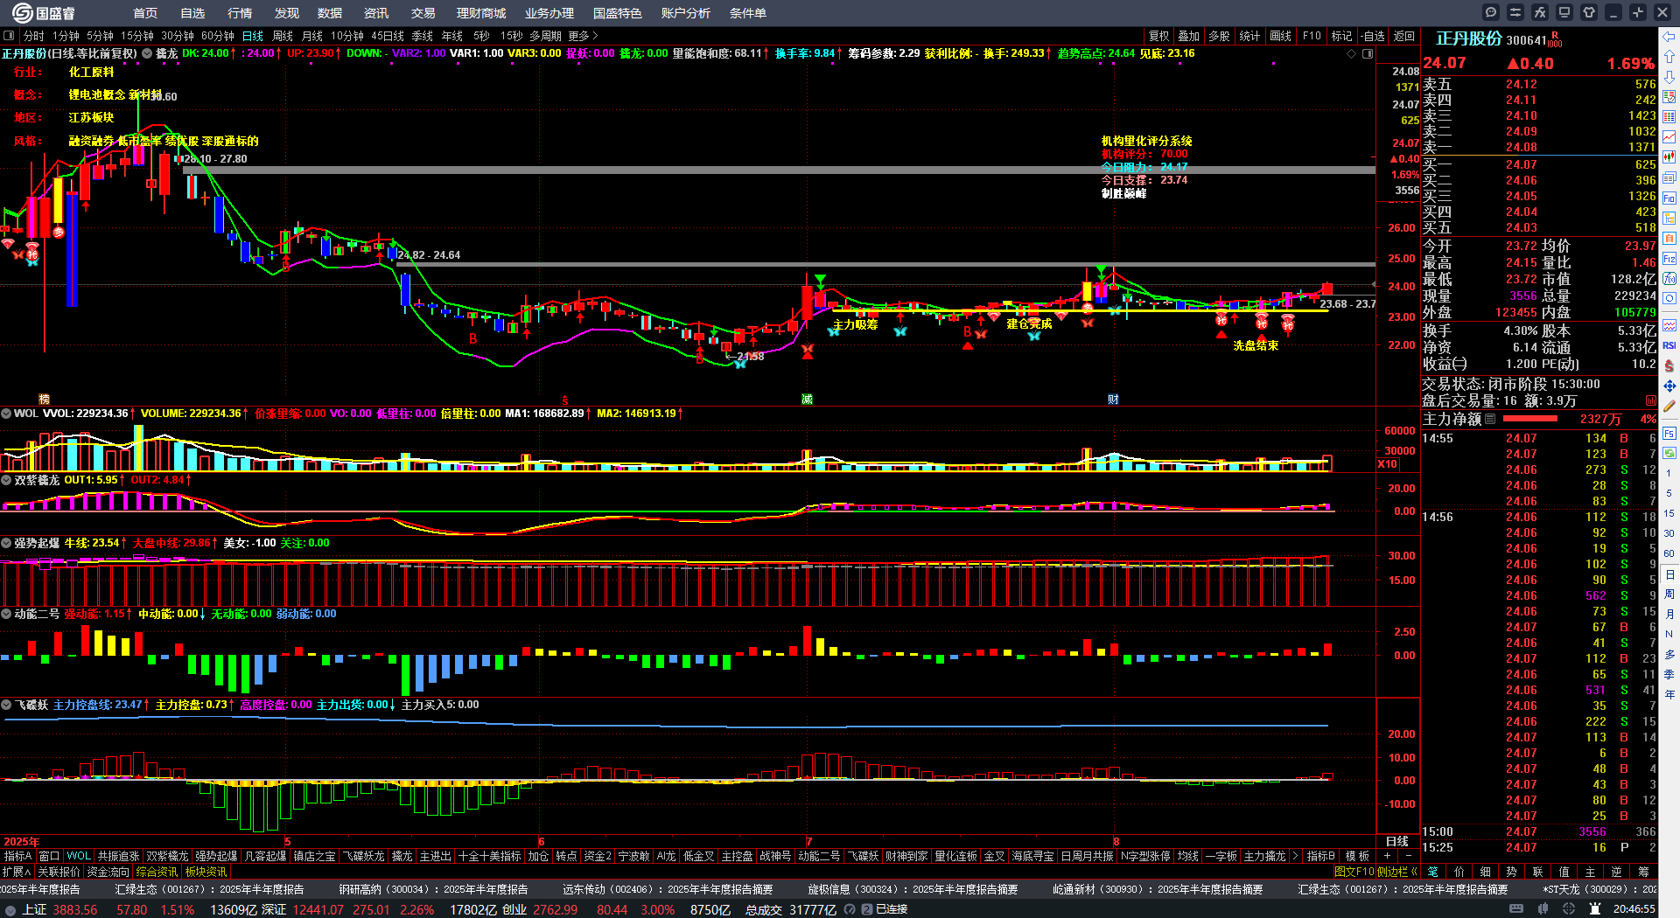Switch to 周线 period tab
This screenshot has height=918, width=1680.
pyautogui.click(x=283, y=36)
